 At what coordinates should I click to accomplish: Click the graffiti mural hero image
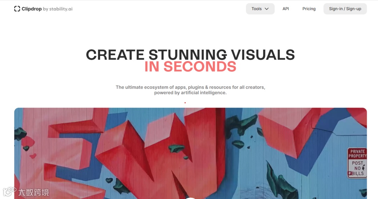[x=190, y=153]
